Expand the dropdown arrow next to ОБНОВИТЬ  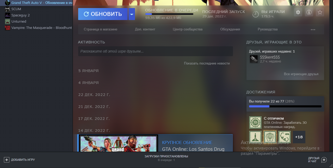coord(132,14)
